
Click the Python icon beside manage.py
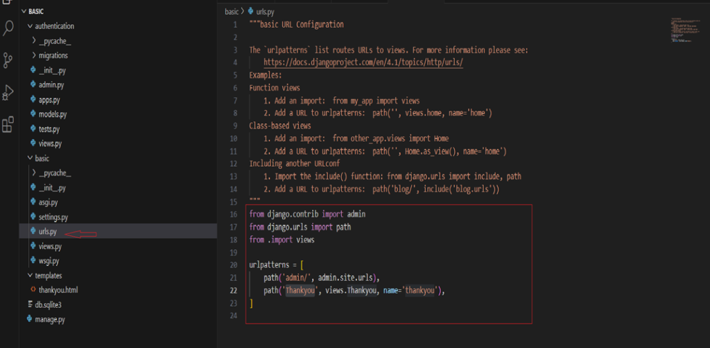coord(29,319)
